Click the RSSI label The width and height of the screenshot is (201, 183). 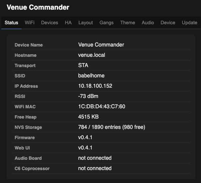20,96
